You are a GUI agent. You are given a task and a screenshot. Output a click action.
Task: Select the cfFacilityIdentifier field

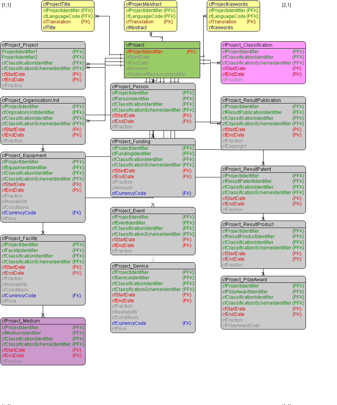[20, 251]
